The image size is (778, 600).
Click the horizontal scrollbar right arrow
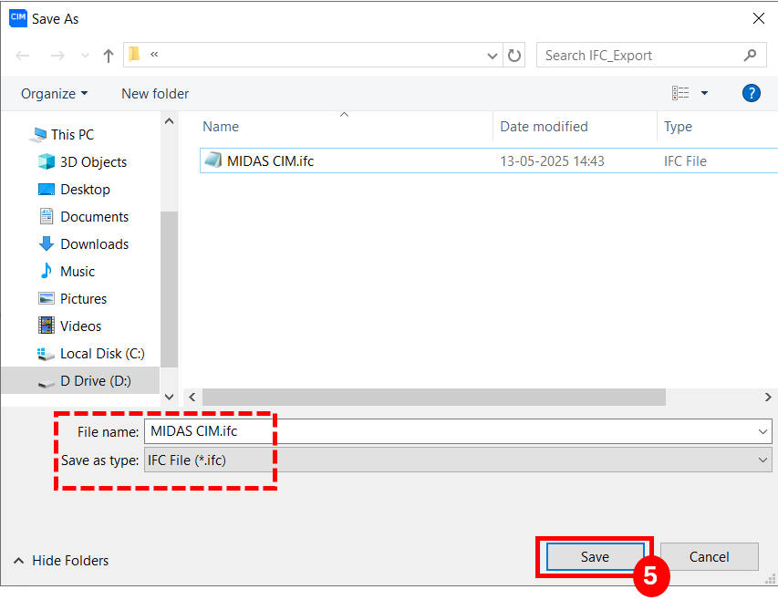click(x=768, y=398)
